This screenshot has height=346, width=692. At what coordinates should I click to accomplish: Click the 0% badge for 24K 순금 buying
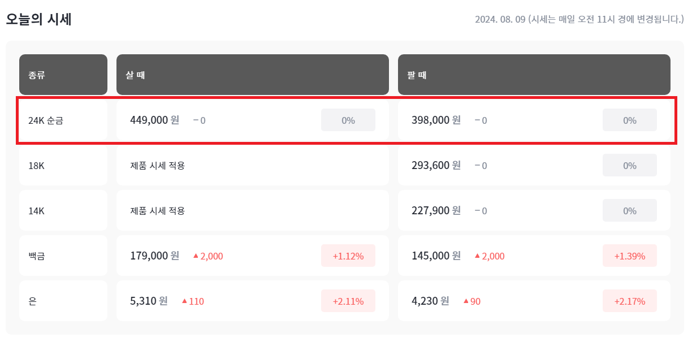pyautogui.click(x=348, y=120)
